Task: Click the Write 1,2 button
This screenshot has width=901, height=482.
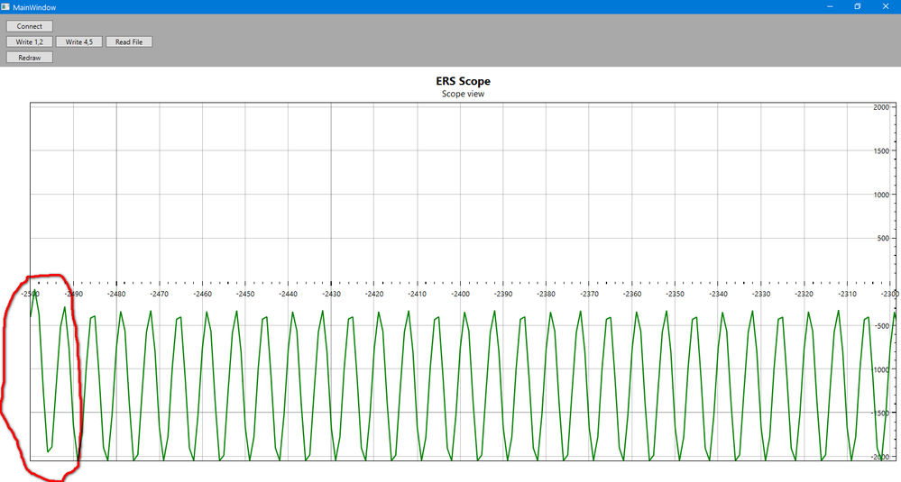Action: click(29, 41)
